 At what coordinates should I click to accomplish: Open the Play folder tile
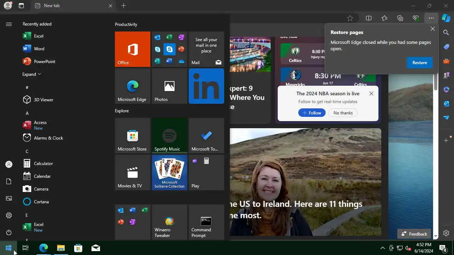(x=206, y=172)
